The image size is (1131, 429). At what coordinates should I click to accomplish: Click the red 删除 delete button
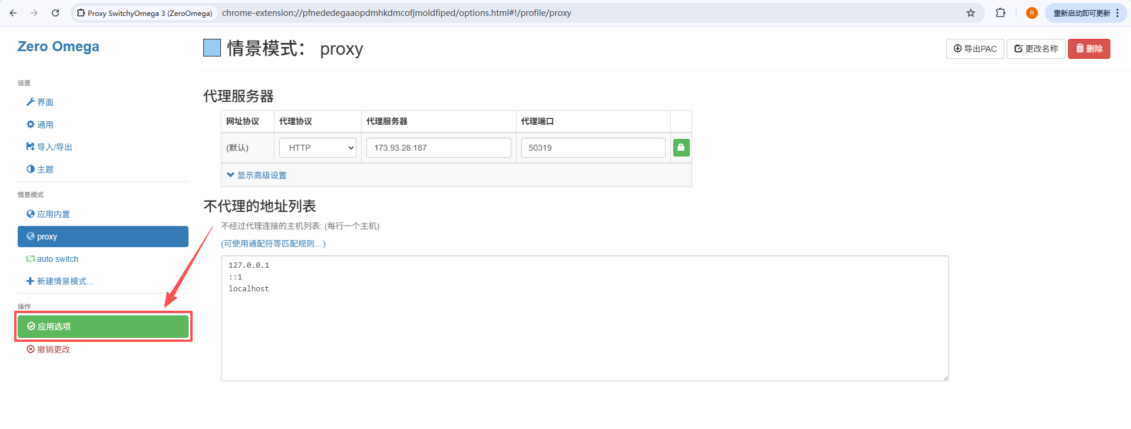click(x=1089, y=49)
